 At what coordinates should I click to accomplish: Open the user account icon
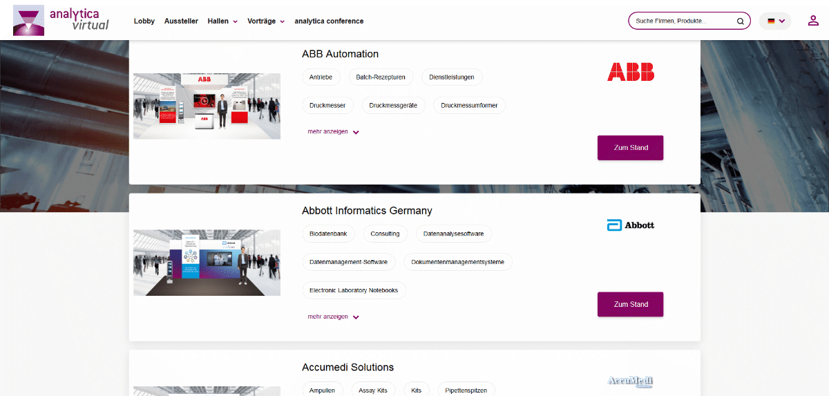pos(813,21)
